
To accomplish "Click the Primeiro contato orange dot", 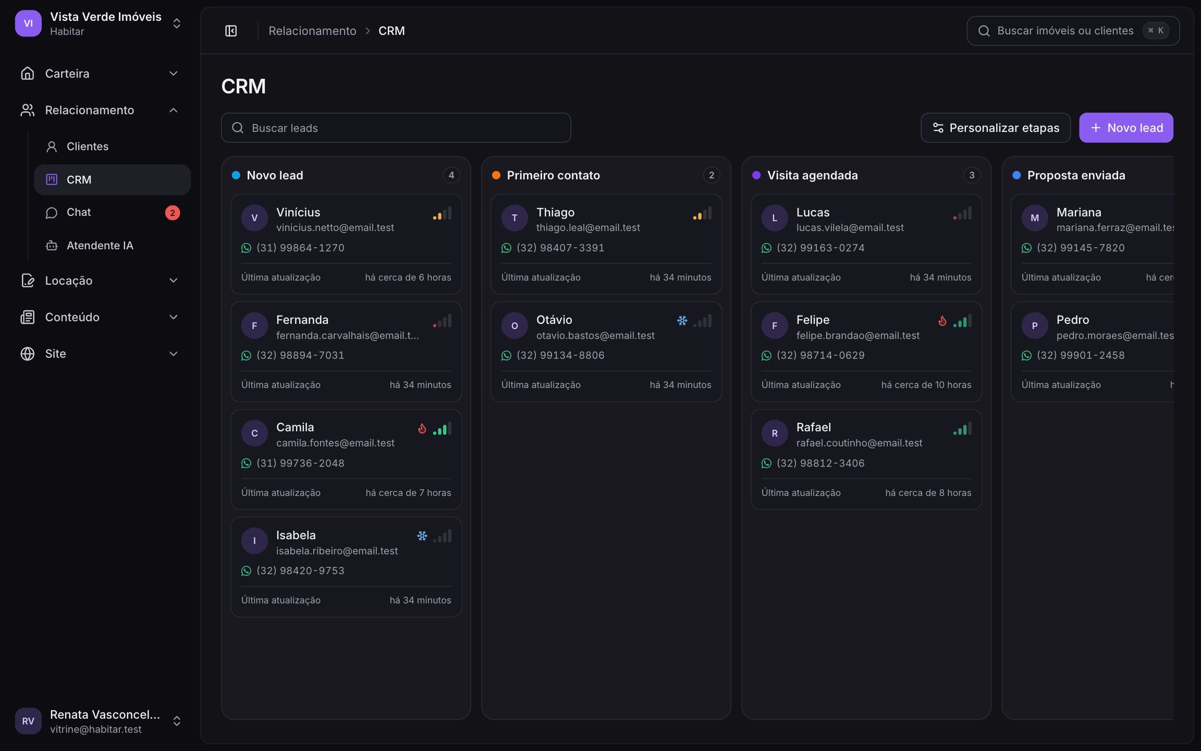I will (x=496, y=175).
